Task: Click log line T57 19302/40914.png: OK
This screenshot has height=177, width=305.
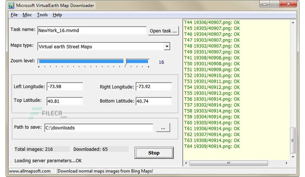Action: (x=212, y=105)
